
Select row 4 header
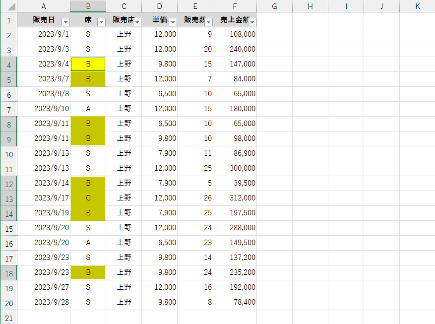pyautogui.click(x=9, y=65)
